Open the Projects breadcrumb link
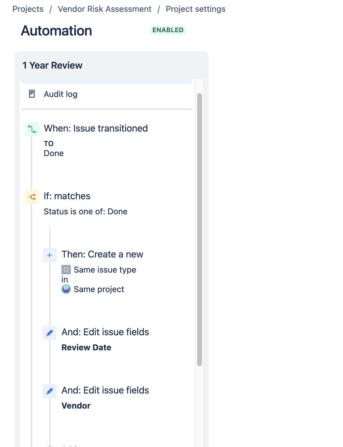343x447 pixels. 28,9
